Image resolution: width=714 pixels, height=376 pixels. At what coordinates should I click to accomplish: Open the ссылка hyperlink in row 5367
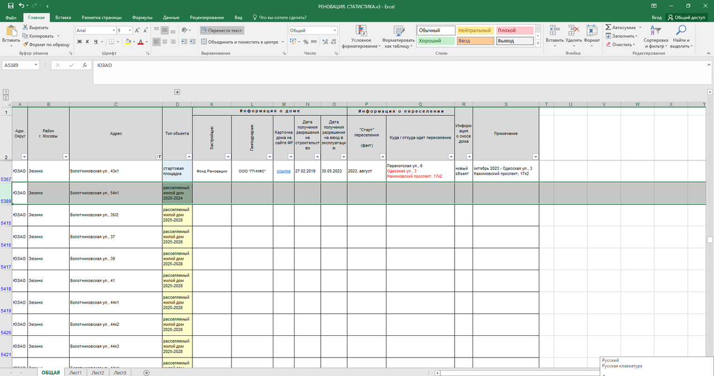pos(283,171)
